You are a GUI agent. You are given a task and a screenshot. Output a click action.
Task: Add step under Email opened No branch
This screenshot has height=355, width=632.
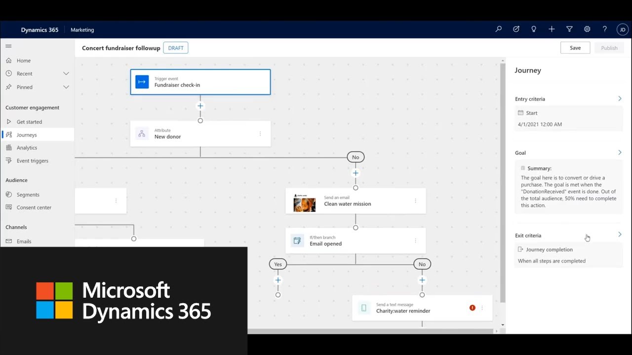pos(422,280)
